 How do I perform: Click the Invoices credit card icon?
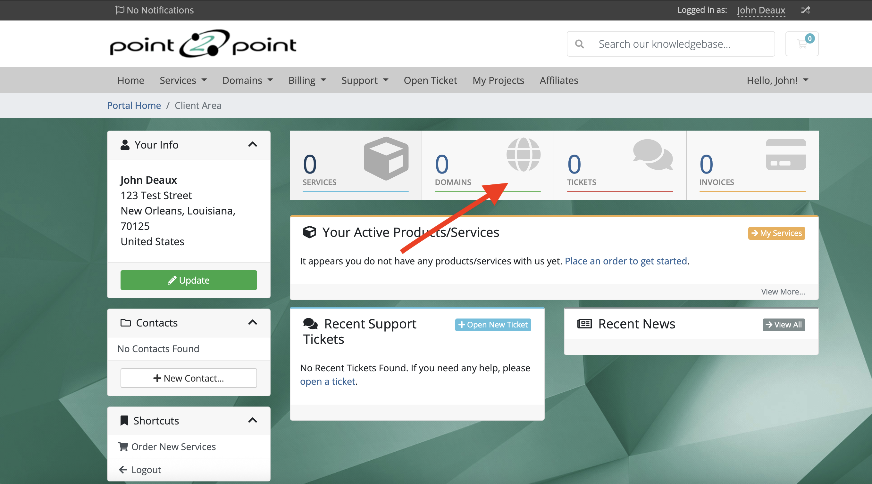click(785, 155)
